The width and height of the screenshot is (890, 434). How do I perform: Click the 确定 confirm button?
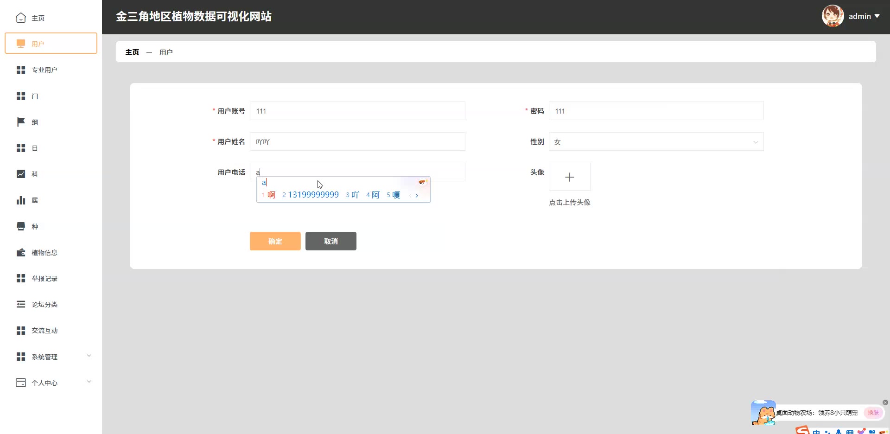[x=275, y=241]
